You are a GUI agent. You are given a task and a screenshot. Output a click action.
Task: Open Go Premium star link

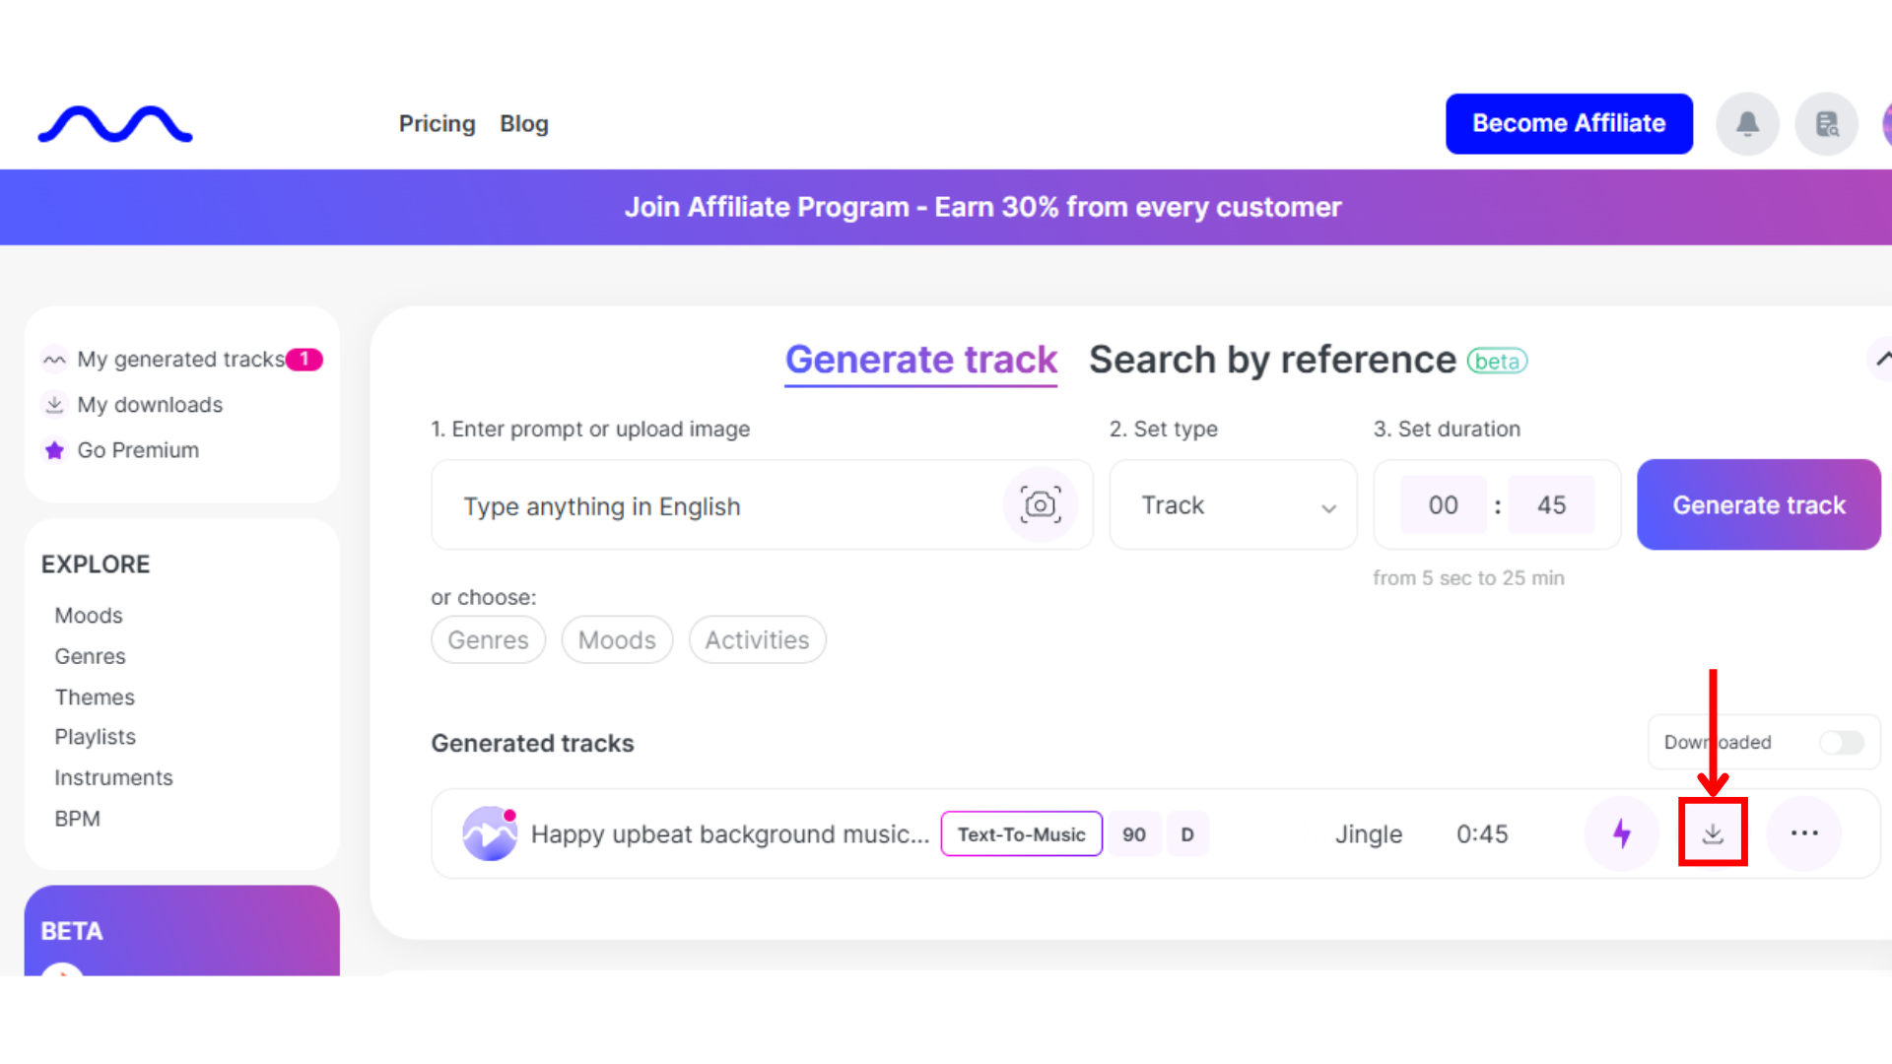click(x=137, y=450)
